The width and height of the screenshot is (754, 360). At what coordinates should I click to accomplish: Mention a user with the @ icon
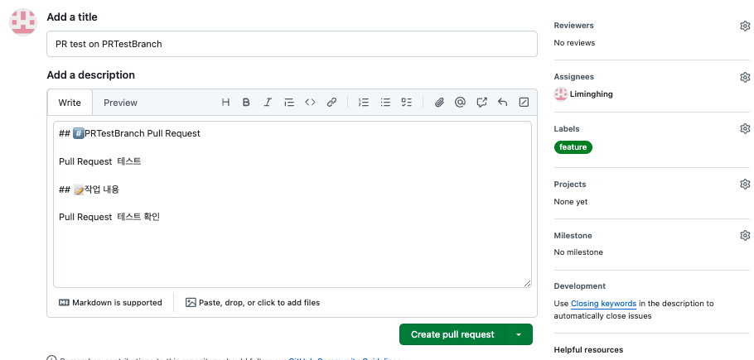click(460, 103)
